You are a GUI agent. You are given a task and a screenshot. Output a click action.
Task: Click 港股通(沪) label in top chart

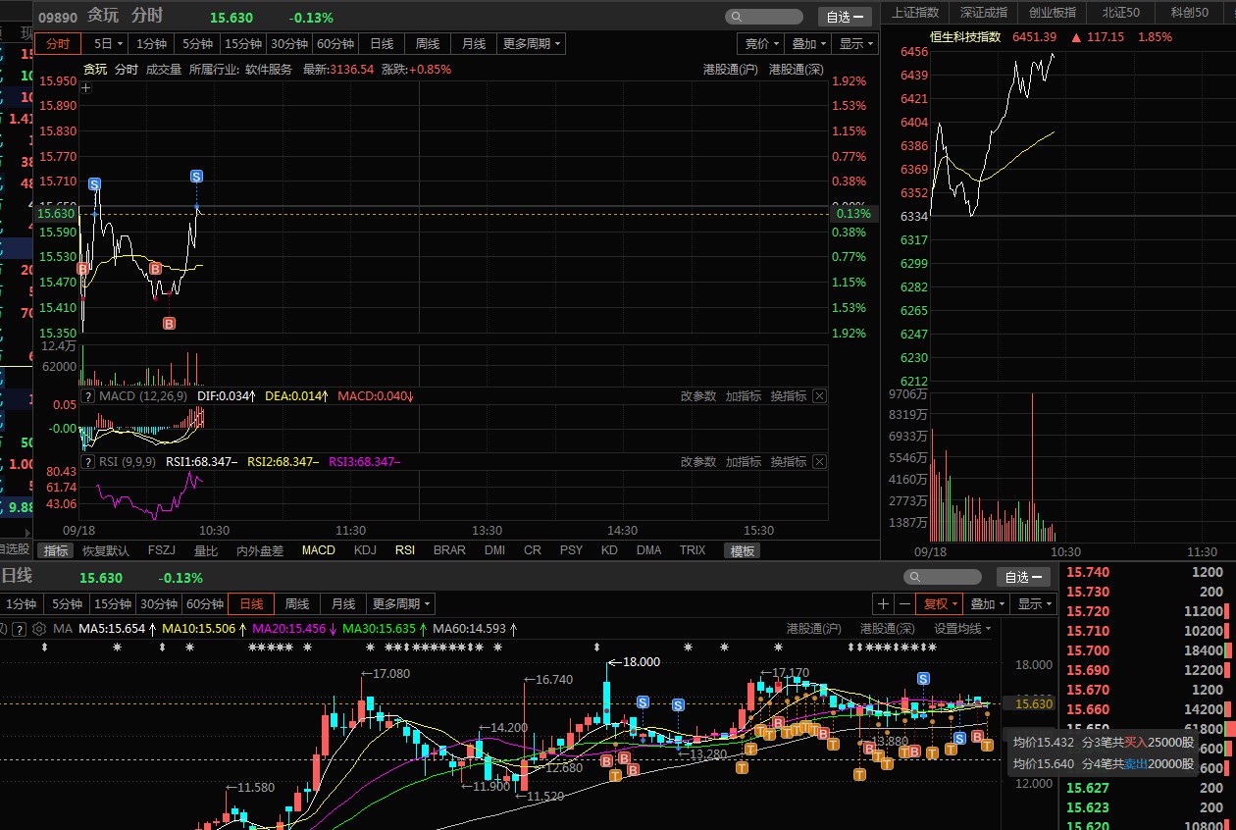click(x=730, y=69)
